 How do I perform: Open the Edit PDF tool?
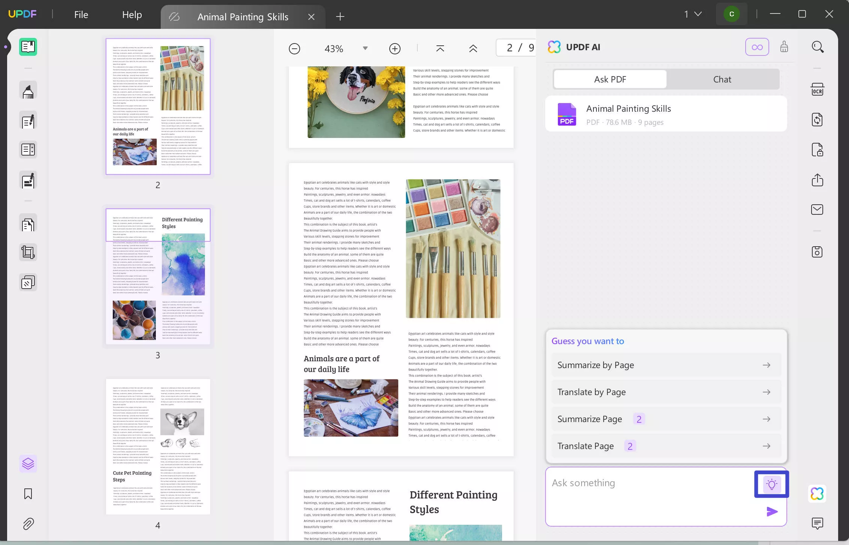pyautogui.click(x=28, y=121)
